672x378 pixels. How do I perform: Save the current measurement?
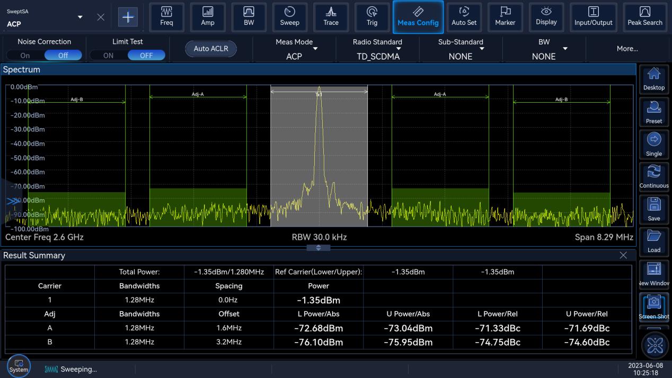[x=653, y=209]
